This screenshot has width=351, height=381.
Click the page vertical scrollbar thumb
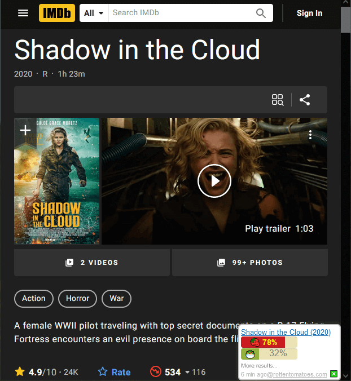(346, 19)
